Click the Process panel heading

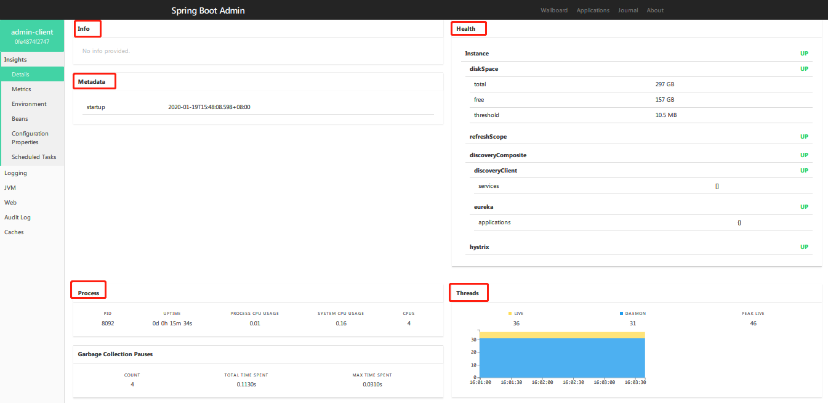89,293
